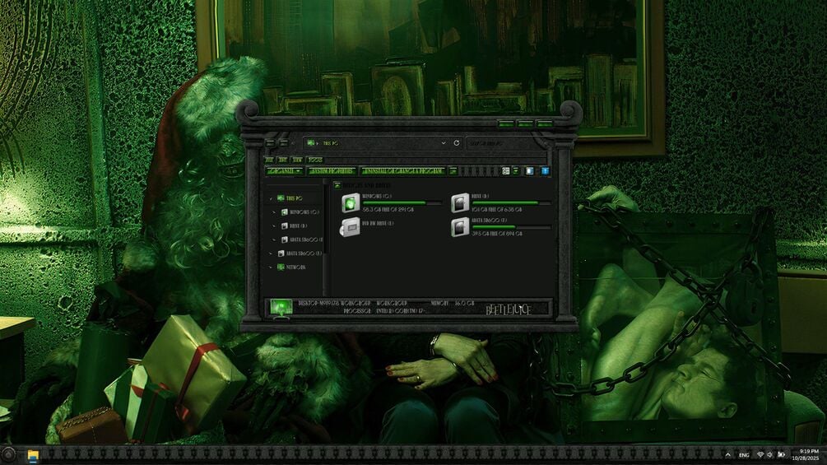This screenshot has height=465, width=827.
Task: Click the Memory 16.0 GB detail text
Action: point(453,304)
